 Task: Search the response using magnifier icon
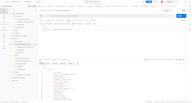184,64
